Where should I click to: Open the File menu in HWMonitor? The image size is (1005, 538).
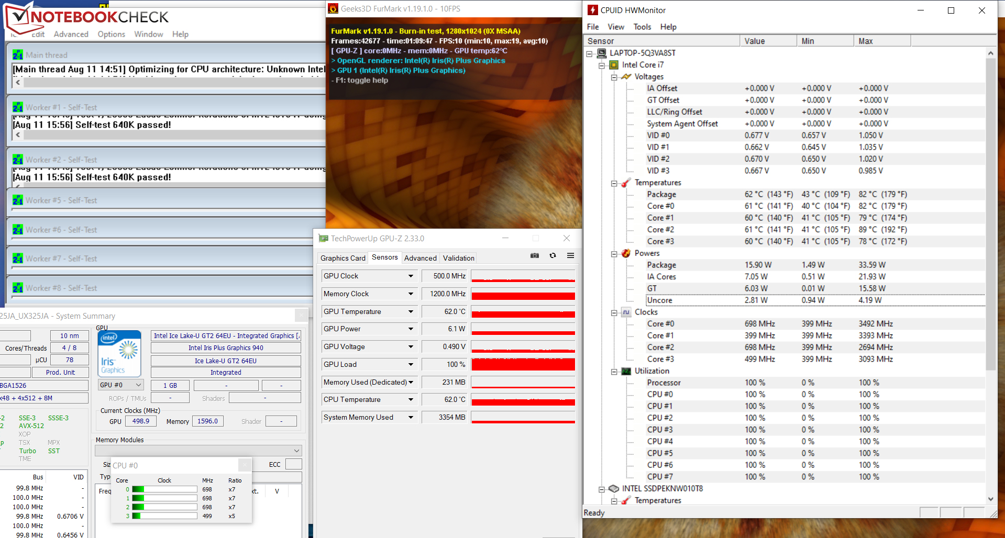(593, 27)
